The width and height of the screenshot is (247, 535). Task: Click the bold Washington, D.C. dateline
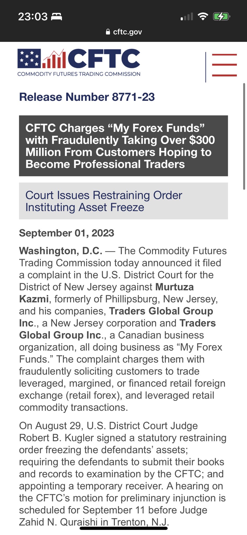pyautogui.click(x=61, y=251)
